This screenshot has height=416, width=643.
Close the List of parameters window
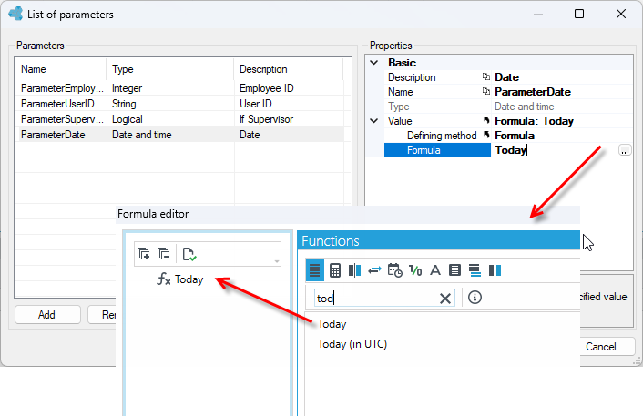point(621,14)
